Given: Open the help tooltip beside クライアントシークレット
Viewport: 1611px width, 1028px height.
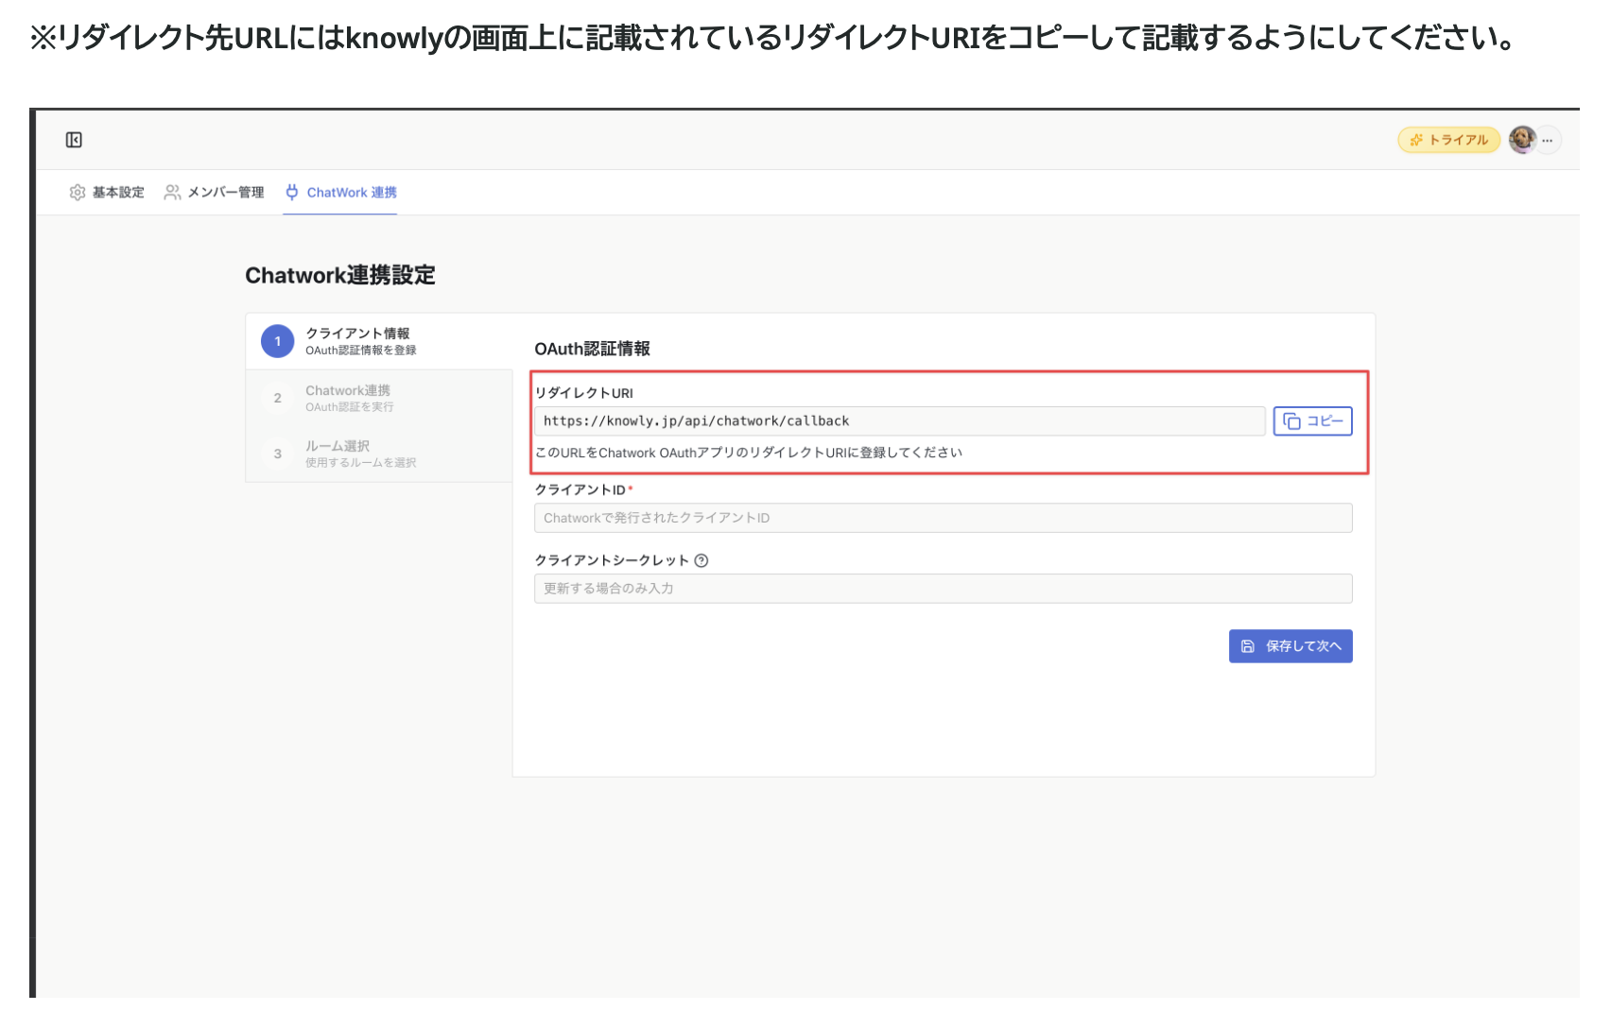Looking at the screenshot, I should [700, 559].
